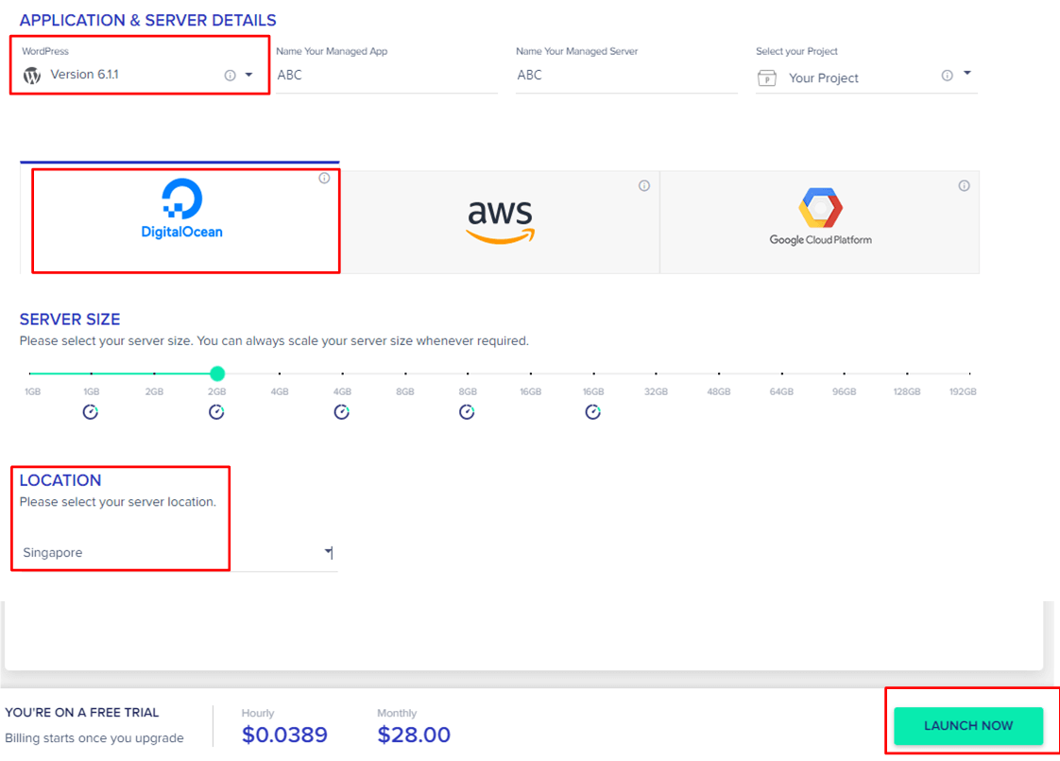The image size is (1060, 761).
Task: Click the clock icon under the 2GB size
Action: pyautogui.click(x=216, y=411)
